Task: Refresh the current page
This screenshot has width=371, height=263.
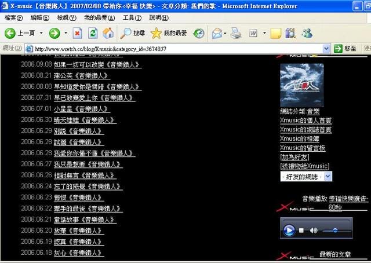Action: (93, 34)
